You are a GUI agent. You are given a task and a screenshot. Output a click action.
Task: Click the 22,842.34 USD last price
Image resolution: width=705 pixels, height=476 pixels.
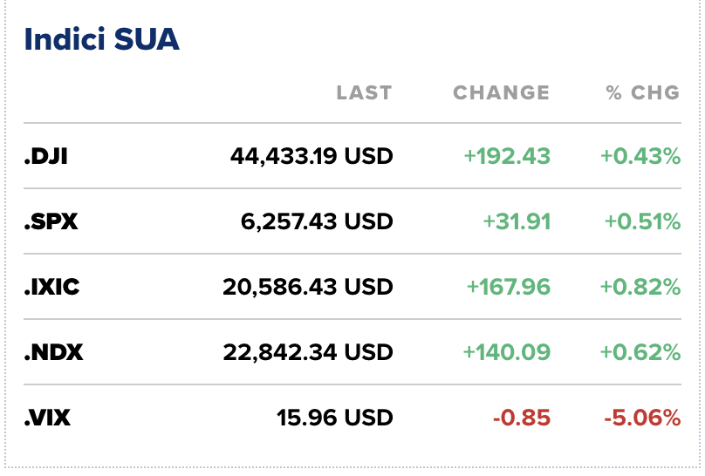coord(308,352)
